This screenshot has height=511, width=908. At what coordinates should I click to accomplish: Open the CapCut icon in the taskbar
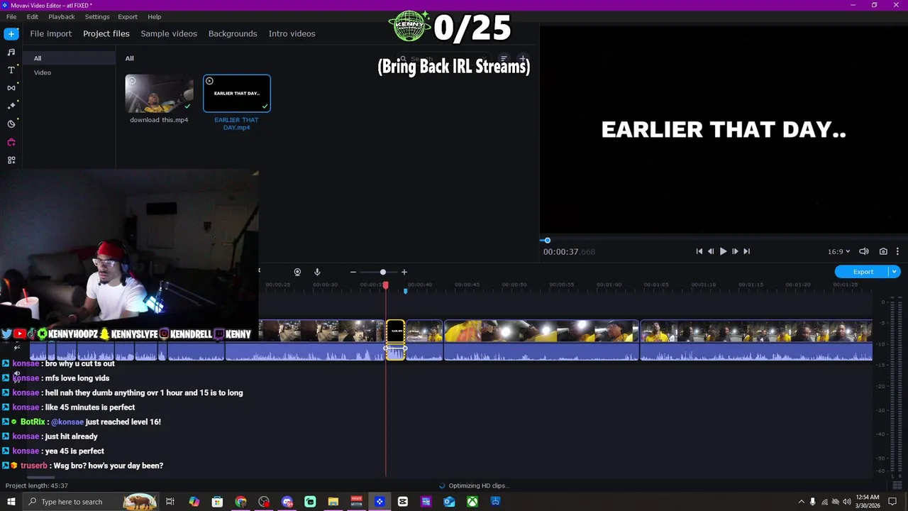pyautogui.click(x=403, y=502)
